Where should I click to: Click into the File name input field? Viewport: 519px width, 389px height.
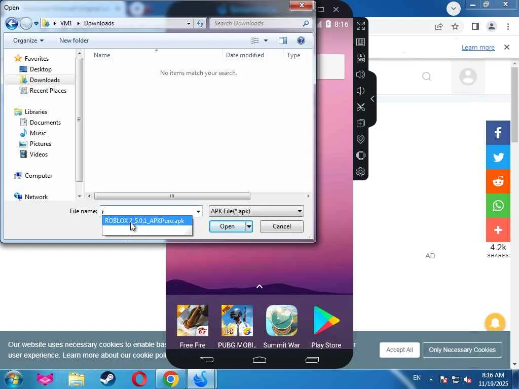(147, 211)
